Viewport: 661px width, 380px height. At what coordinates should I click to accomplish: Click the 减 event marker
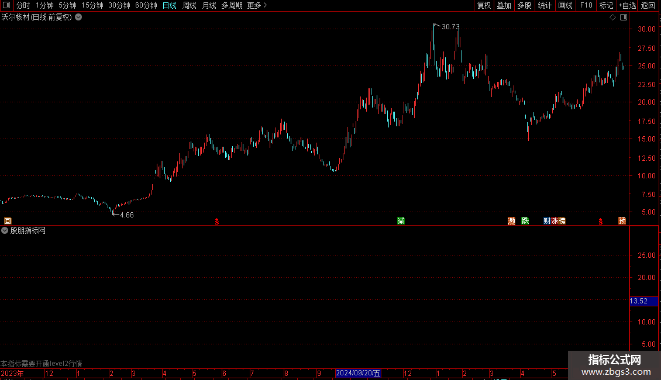[401, 221]
